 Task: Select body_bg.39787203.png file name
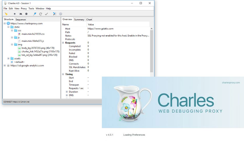38,48
